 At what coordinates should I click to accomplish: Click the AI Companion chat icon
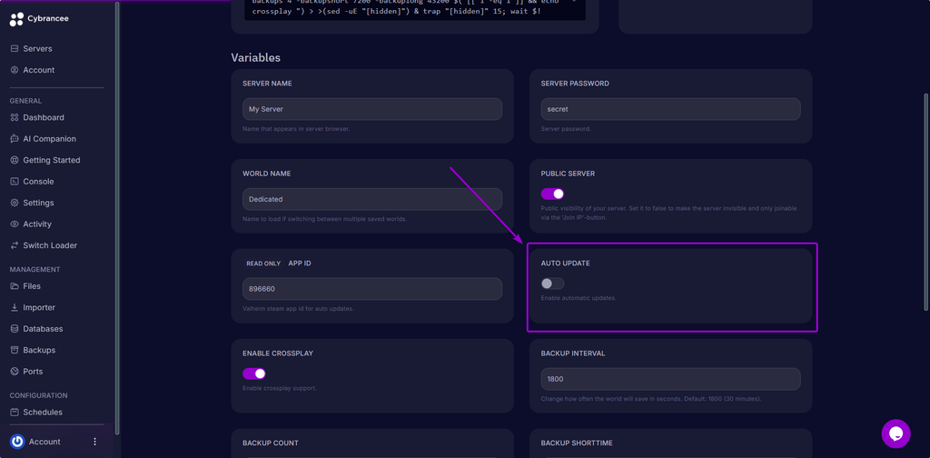pos(15,139)
